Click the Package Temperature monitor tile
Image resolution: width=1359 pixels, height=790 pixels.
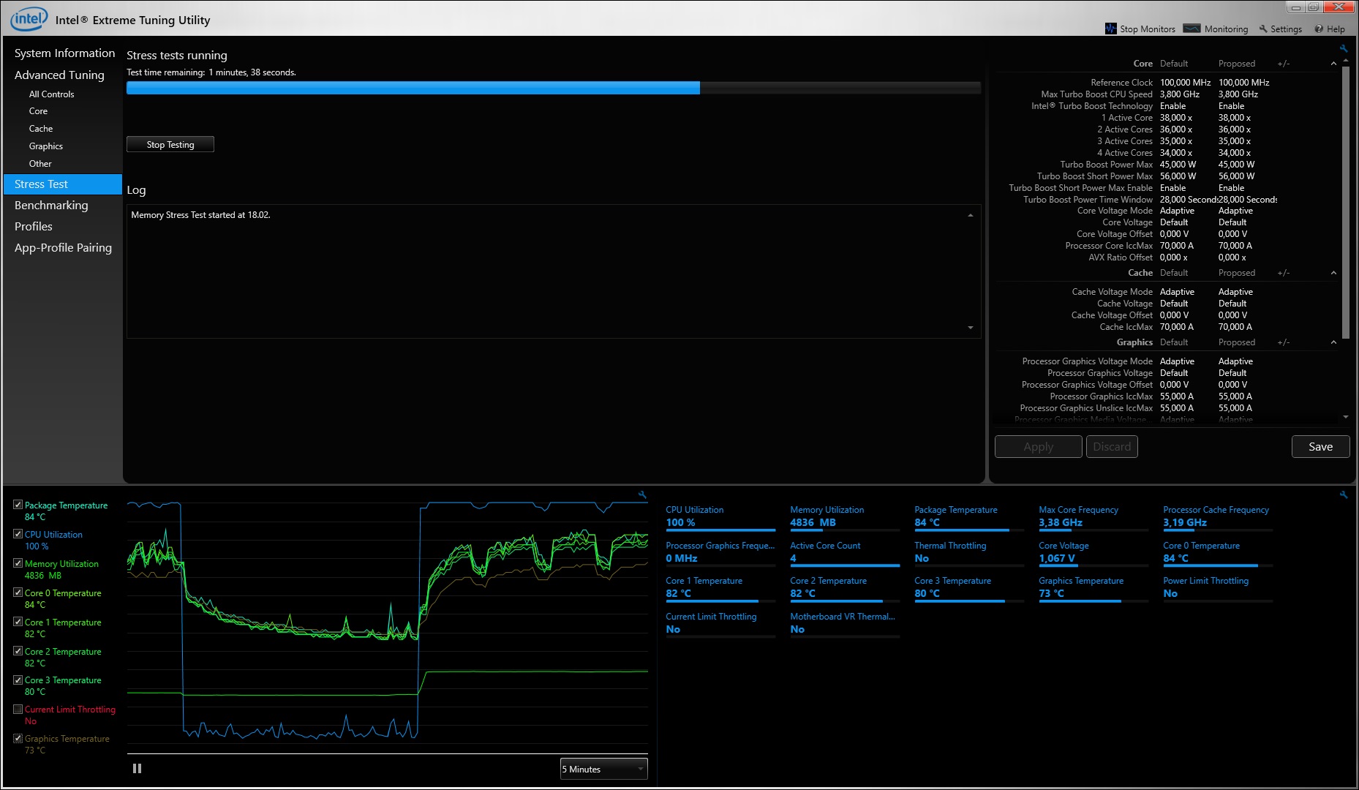point(968,517)
